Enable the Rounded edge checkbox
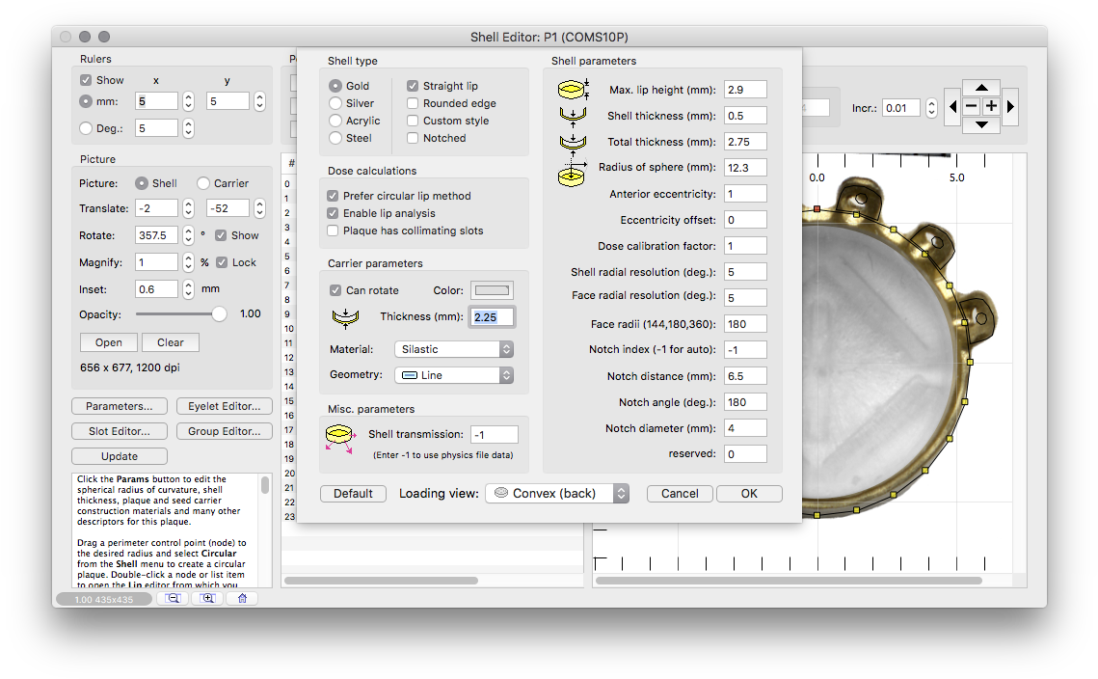This screenshot has width=1098, height=679. pos(413,103)
